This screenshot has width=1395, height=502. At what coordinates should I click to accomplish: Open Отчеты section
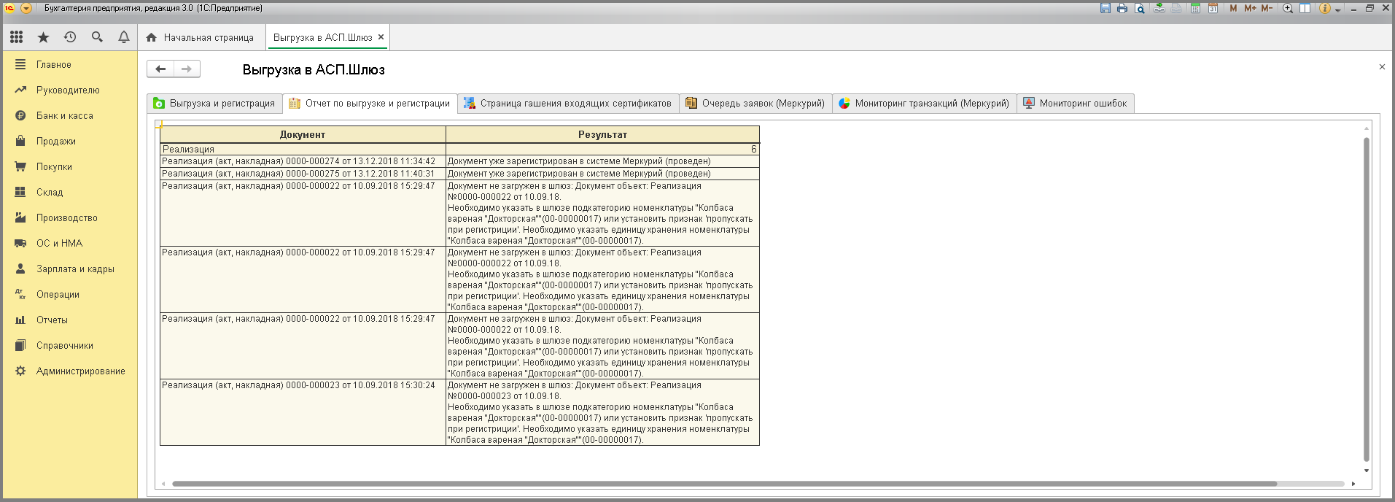tap(70, 320)
